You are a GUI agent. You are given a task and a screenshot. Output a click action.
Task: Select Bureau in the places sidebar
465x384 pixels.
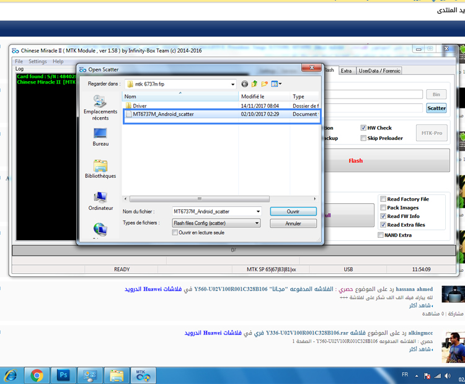pos(100,137)
